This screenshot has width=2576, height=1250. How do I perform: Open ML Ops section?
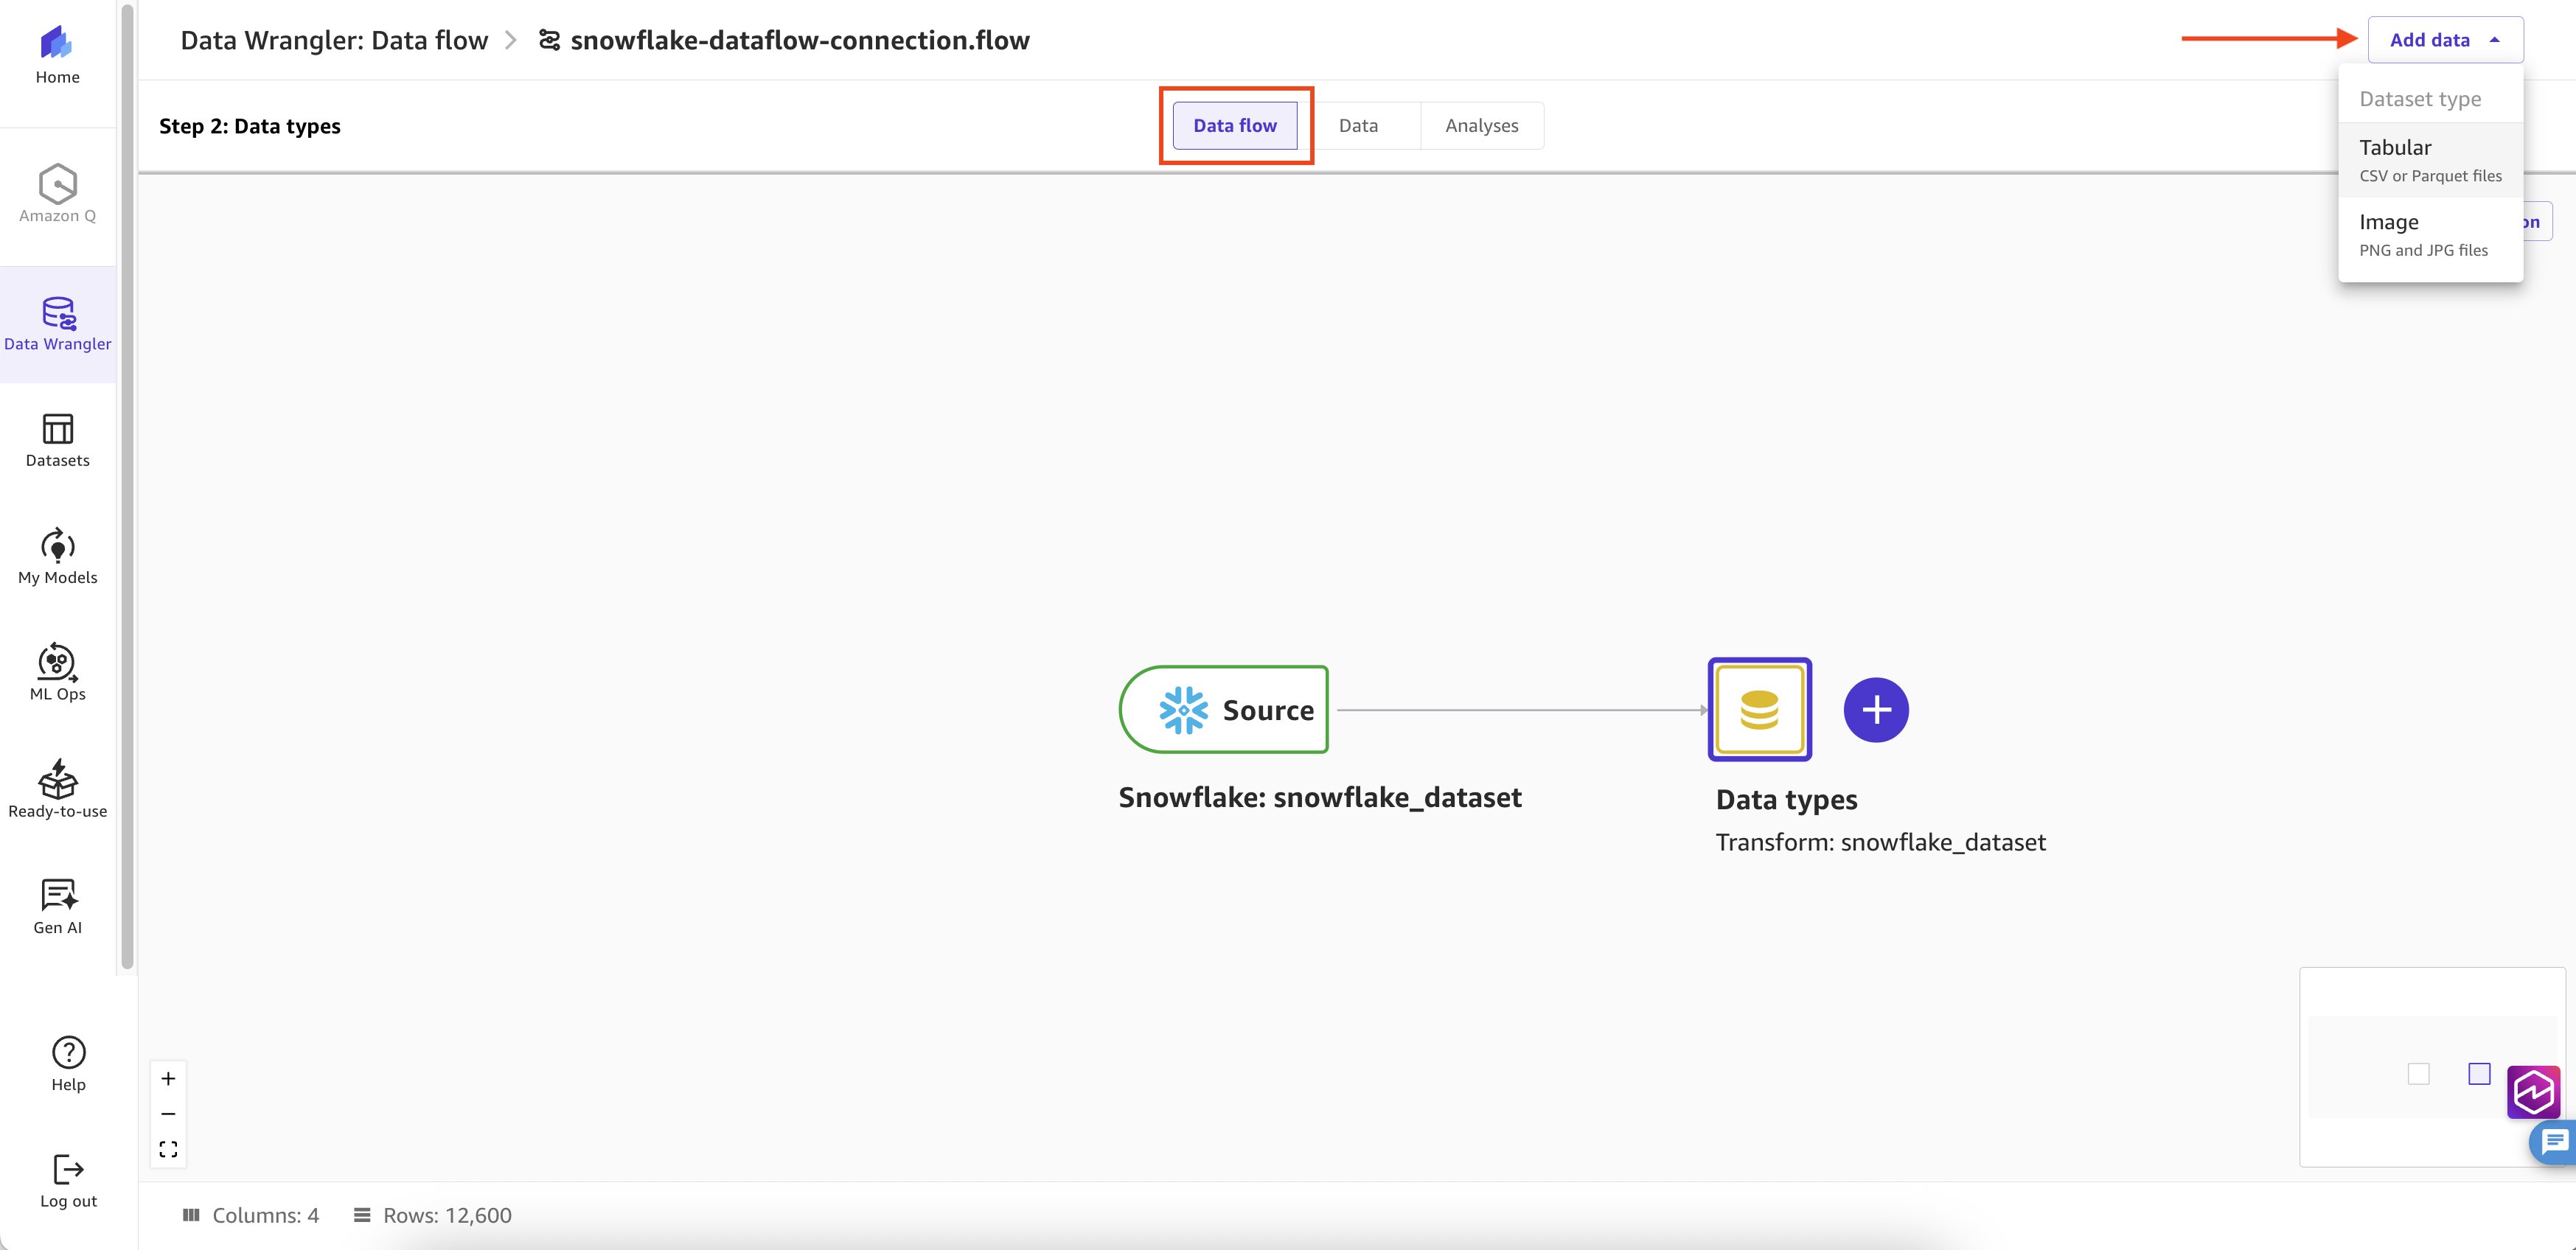pos(57,673)
